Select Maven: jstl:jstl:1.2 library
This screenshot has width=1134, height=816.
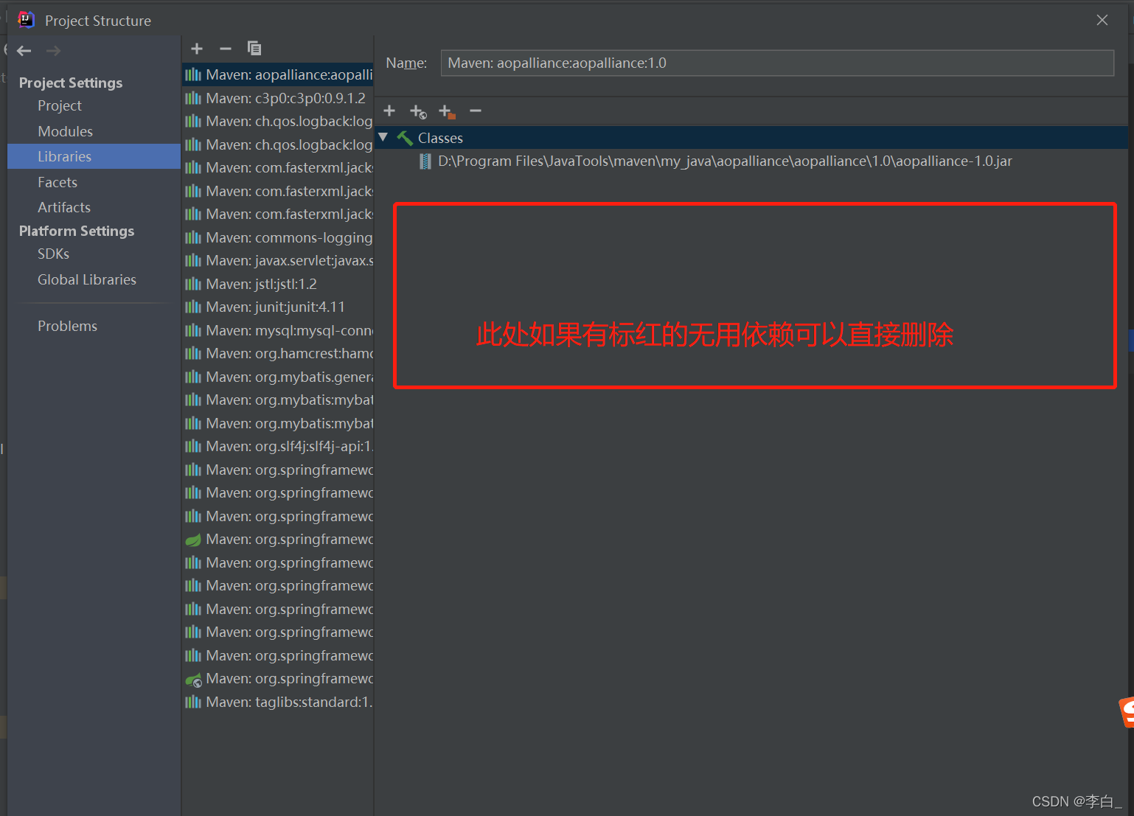[x=278, y=284]
